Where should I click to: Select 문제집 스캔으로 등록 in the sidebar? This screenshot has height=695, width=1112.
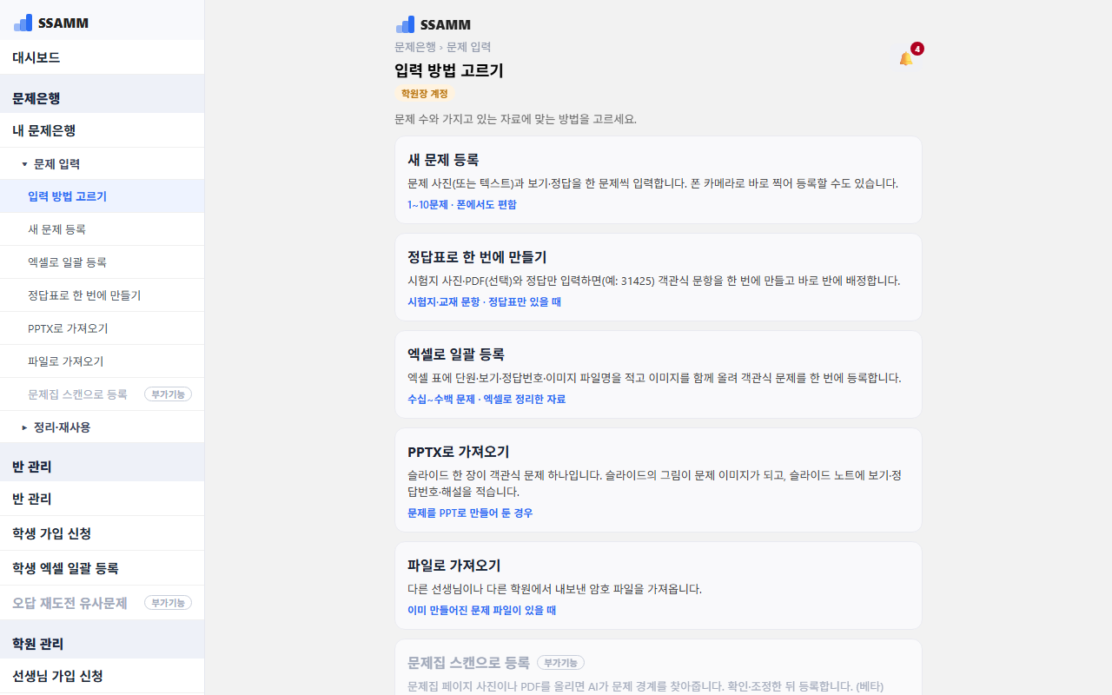click(x=103, y=394)
